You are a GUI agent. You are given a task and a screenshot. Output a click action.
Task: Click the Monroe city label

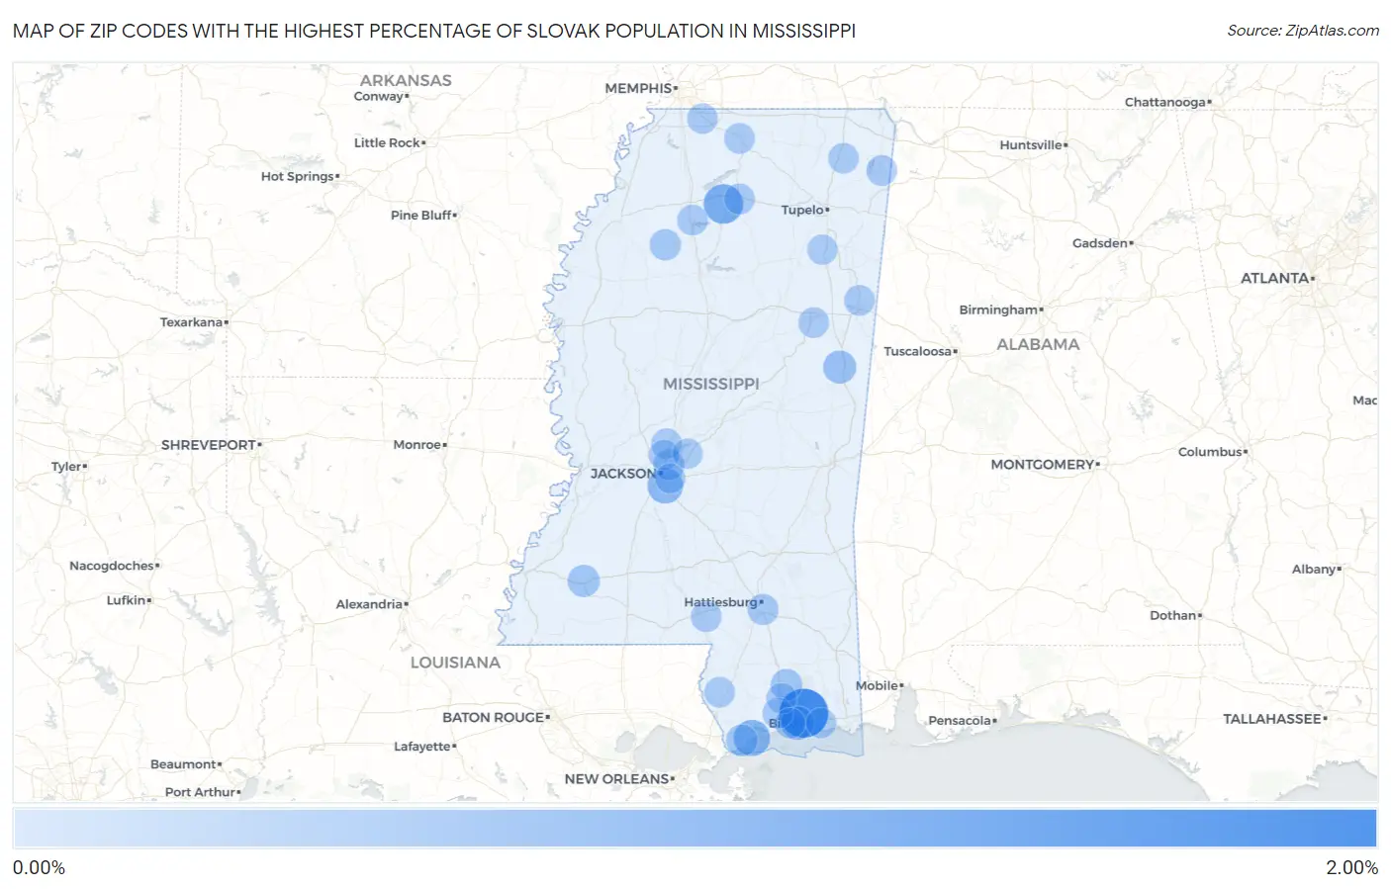click(x=417, y=445)
